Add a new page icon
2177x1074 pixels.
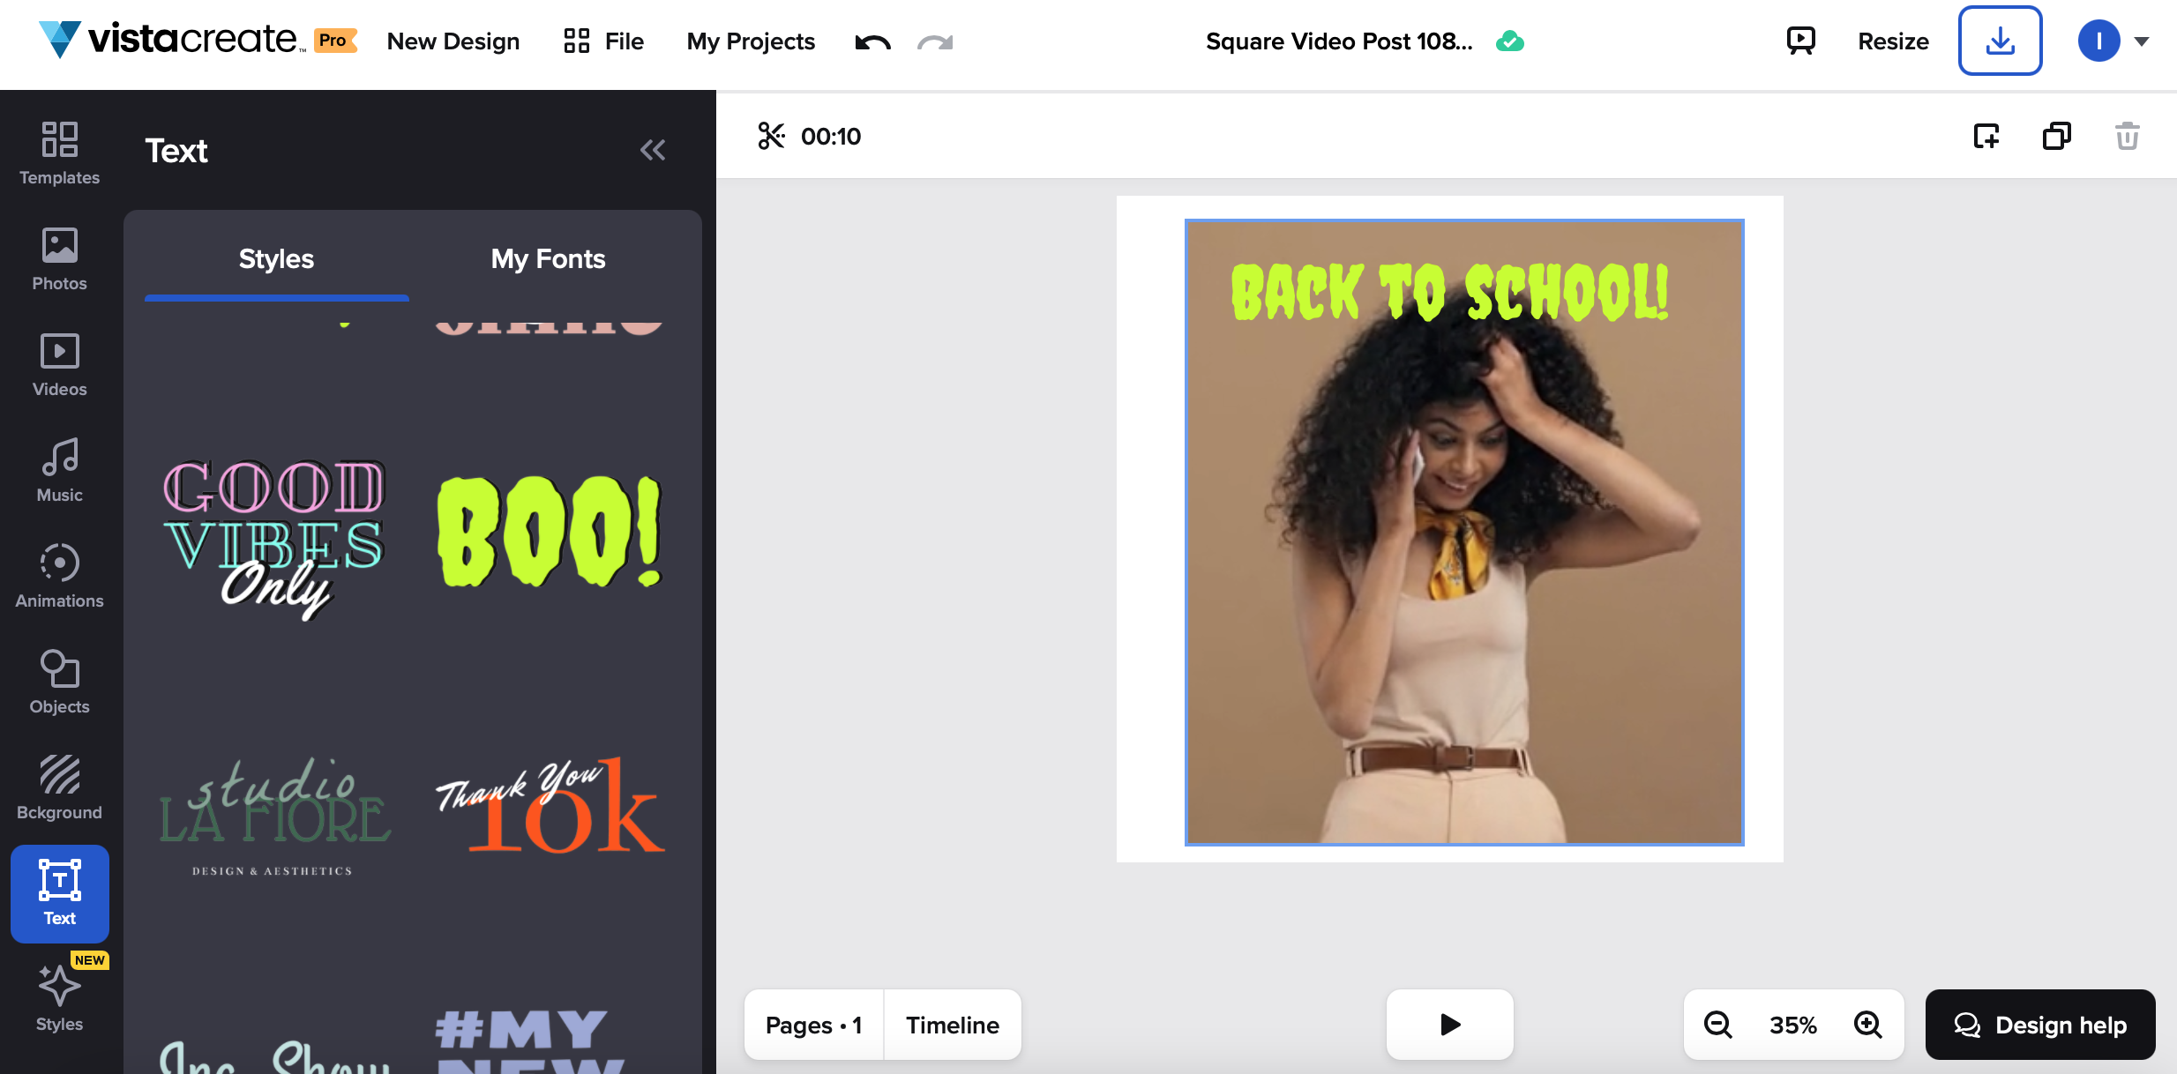pyautogui.click(x=1986, y=136)
